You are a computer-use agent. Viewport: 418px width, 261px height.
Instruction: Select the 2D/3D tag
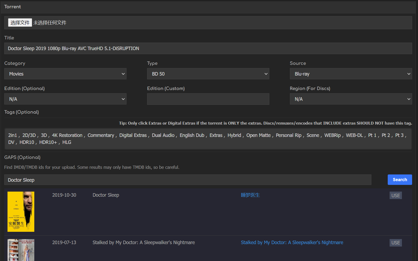coord(29,135)
